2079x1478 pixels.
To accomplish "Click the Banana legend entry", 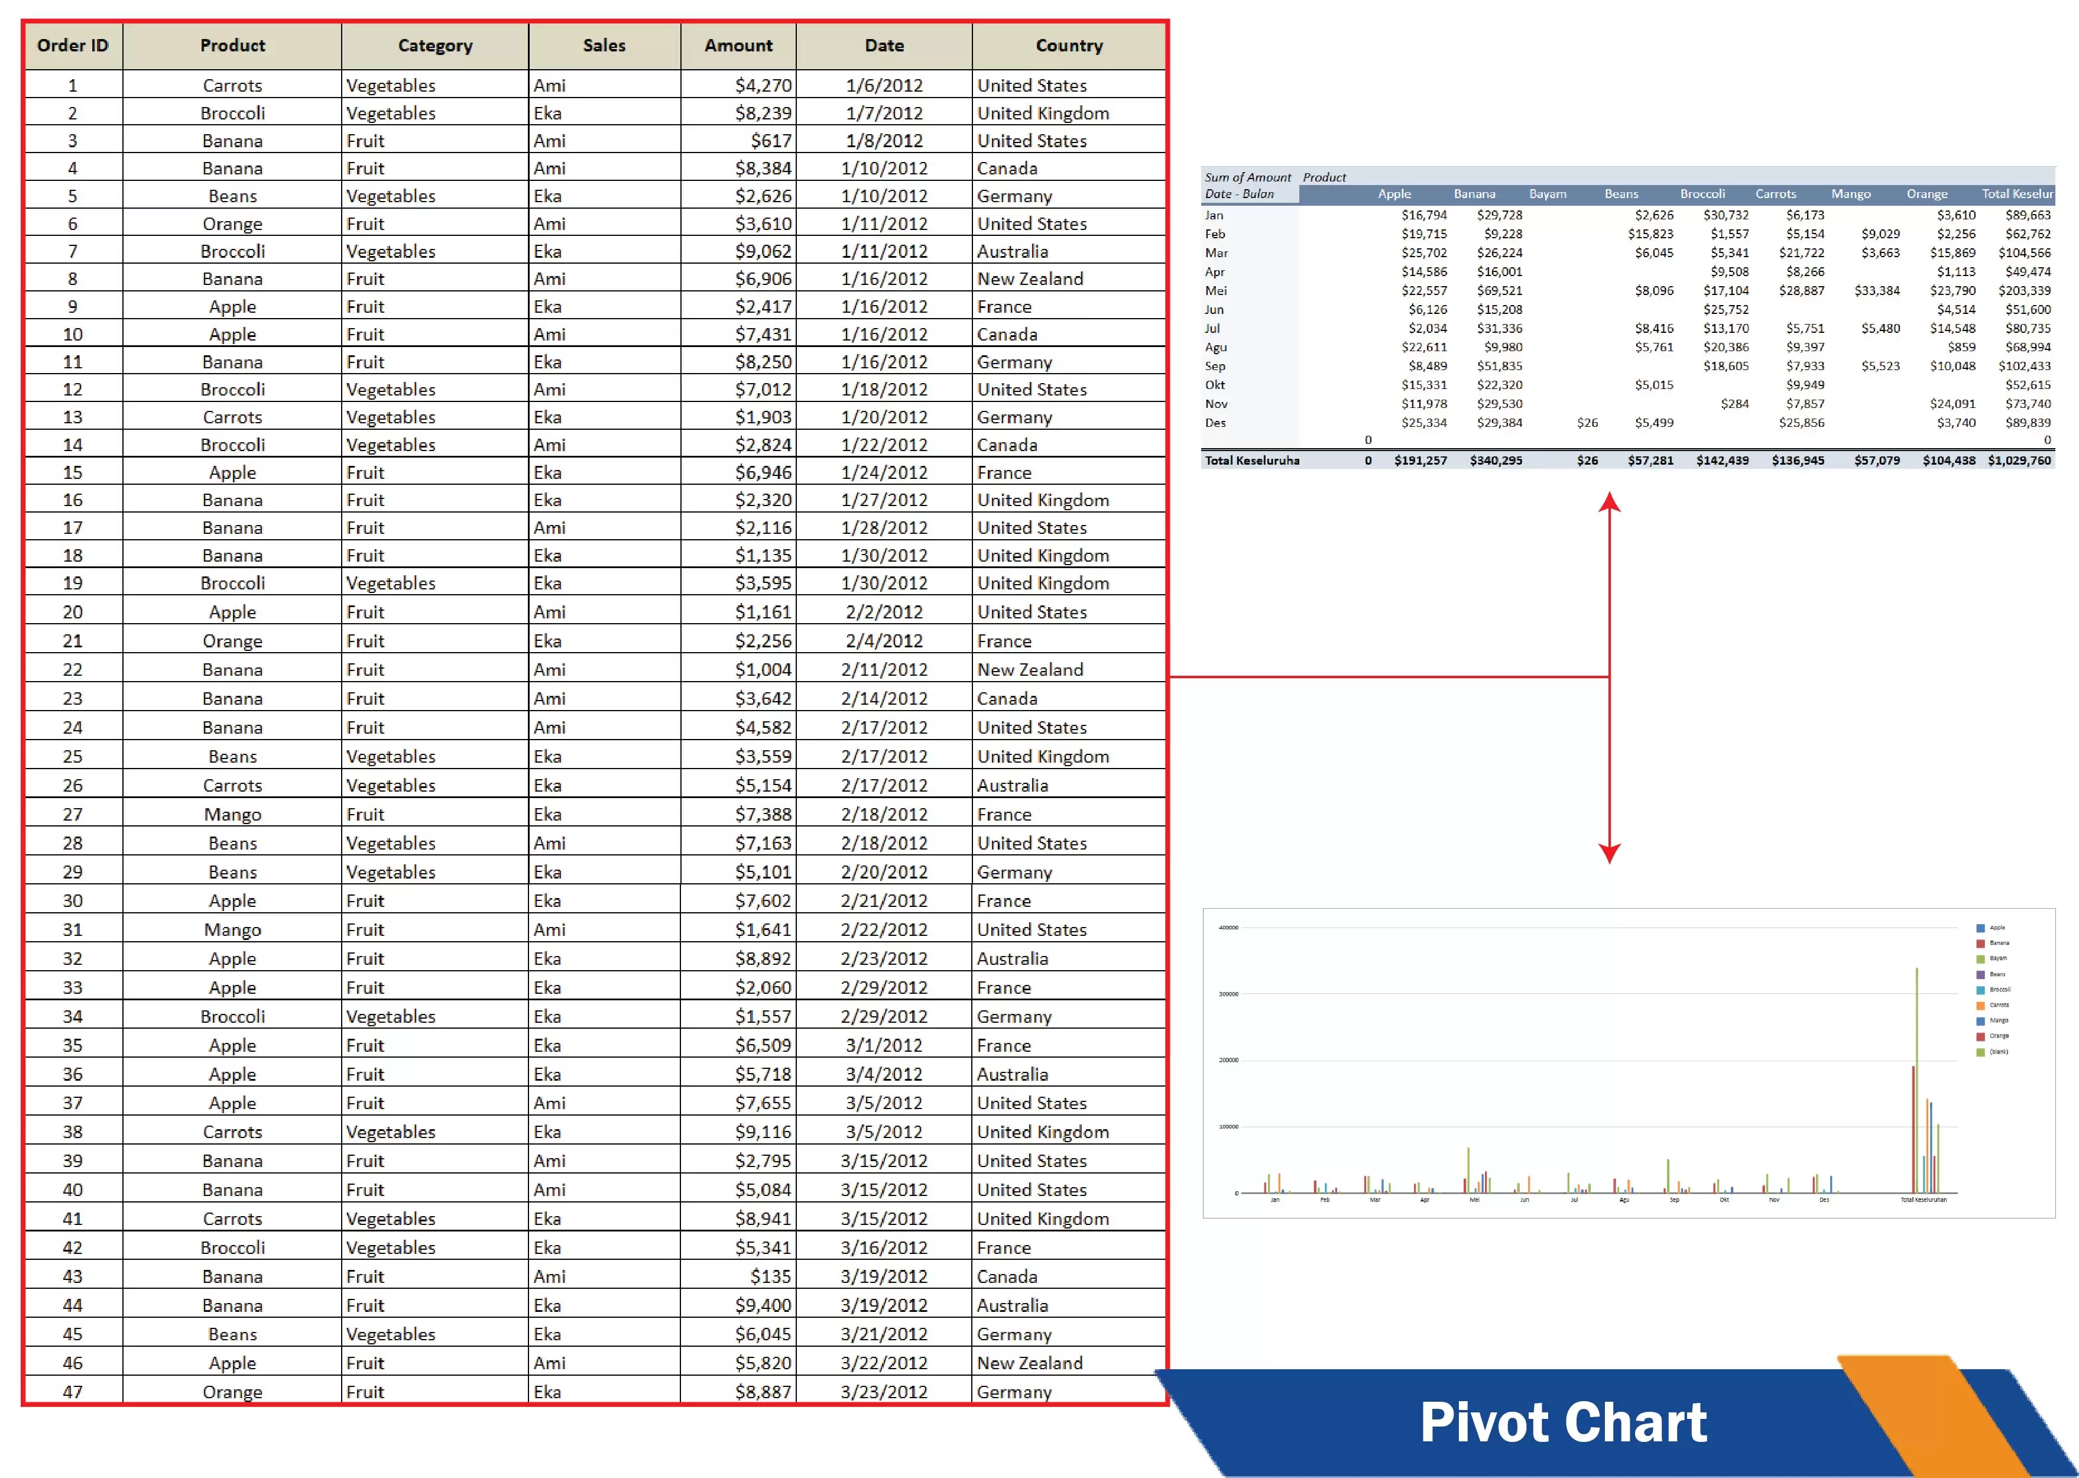I will click(2000, 944).
